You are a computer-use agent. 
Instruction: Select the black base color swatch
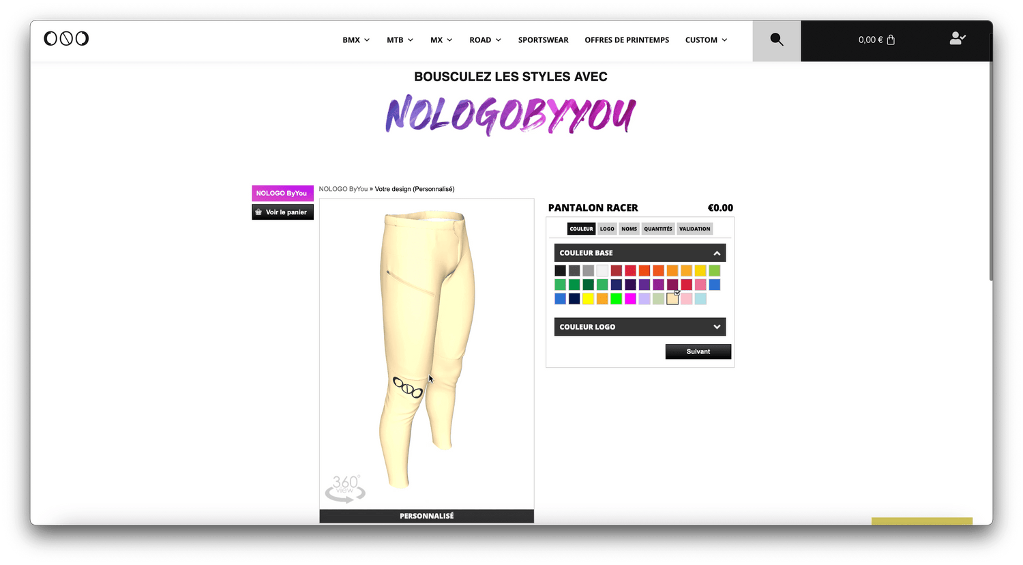point(560,271)
